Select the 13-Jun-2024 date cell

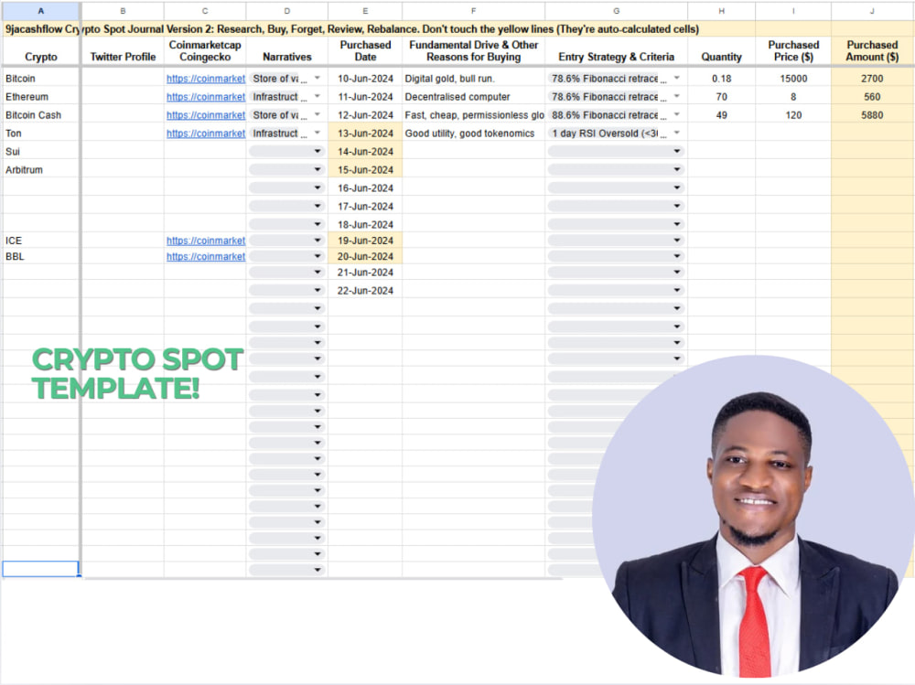click(x=365, y=133)
